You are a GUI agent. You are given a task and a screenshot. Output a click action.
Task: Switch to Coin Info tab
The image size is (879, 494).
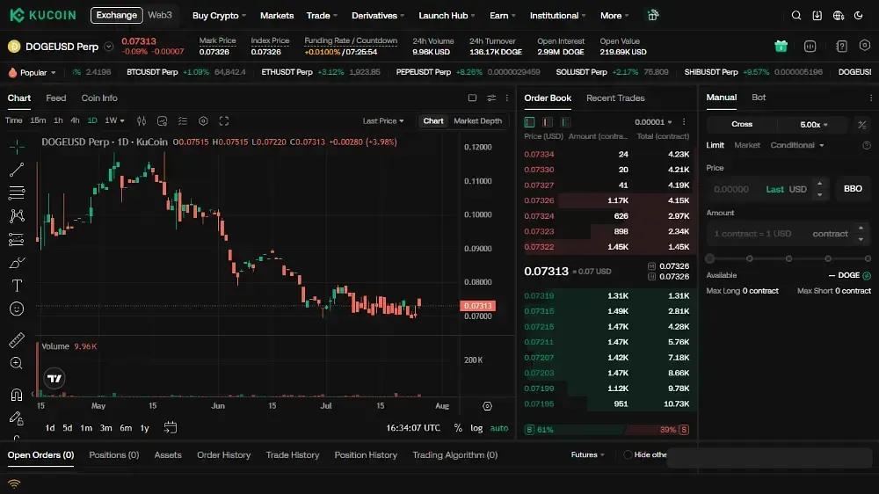click(x=99, y=98)
